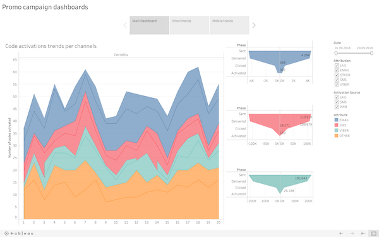Go to next tab with right chevron
The width and height of the screenshot is (379, 237).
[x=254, y=25]
